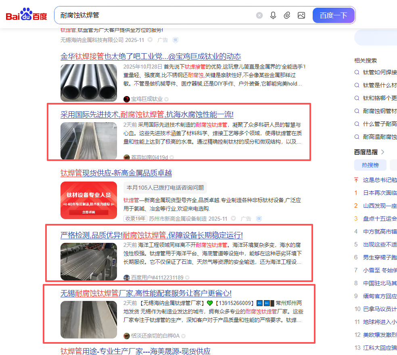
Task: Open hot search item 小雪至 冬始俏
Action: click(x=379, y=270)
